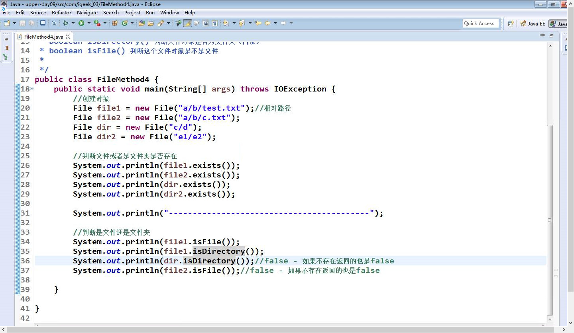Expand the Search dropdown arrow

[168, 23]
